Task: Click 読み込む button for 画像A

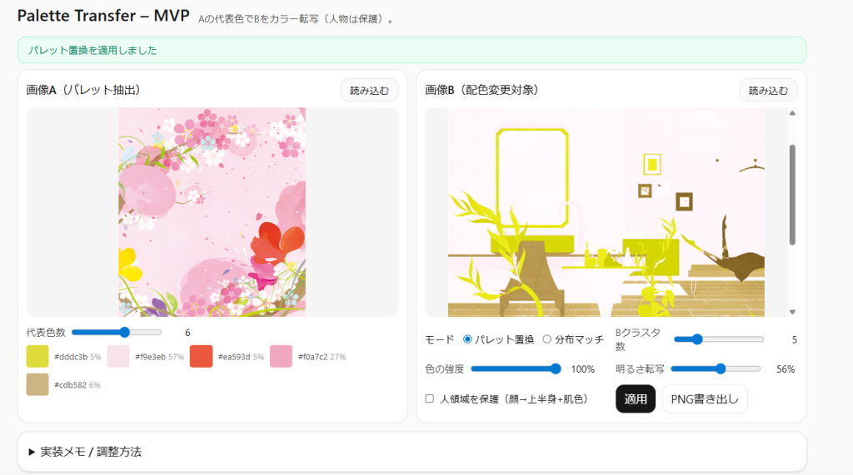Action: pos(369,90)
